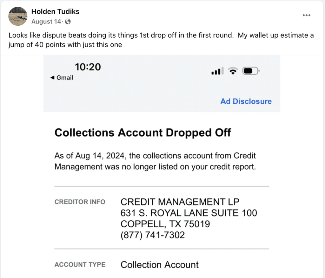Image resolution: width=325 pixels, height=278 pixels.
Task: Tap the battery indicator icon
Action: (251, 71)
